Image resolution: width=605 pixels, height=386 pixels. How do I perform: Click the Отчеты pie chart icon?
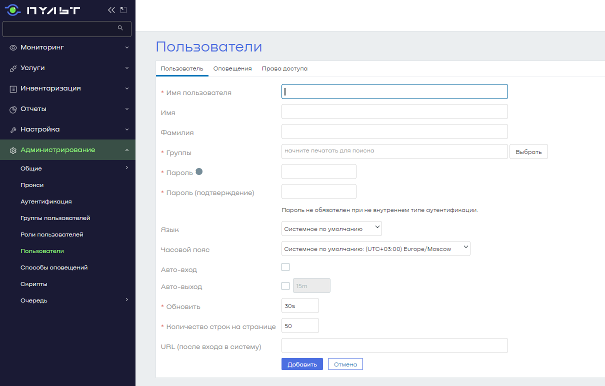[x=12, y=108]
